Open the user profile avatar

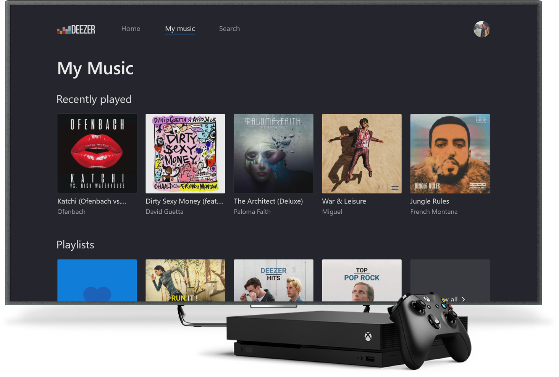[x=481, y=29]
